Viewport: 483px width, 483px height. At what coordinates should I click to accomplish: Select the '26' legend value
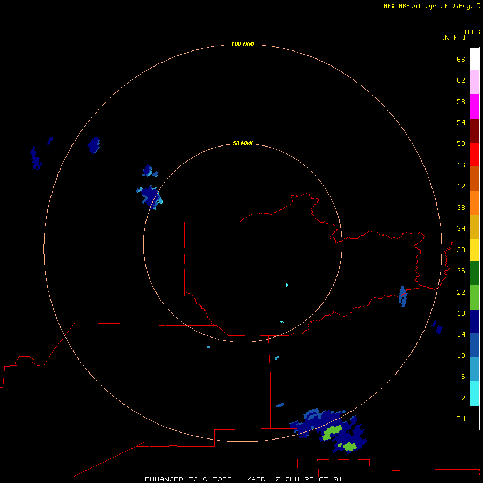point(461,271)
